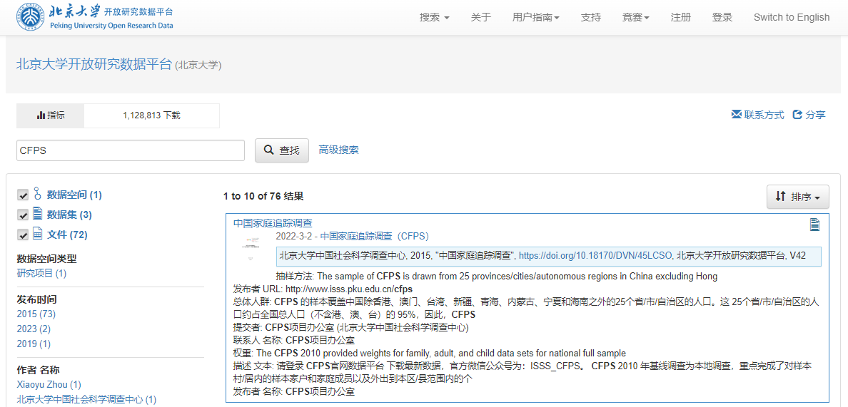Toggle the 数据集 (3) checkbox
848x407 pixels.
[x=23, y=215]
